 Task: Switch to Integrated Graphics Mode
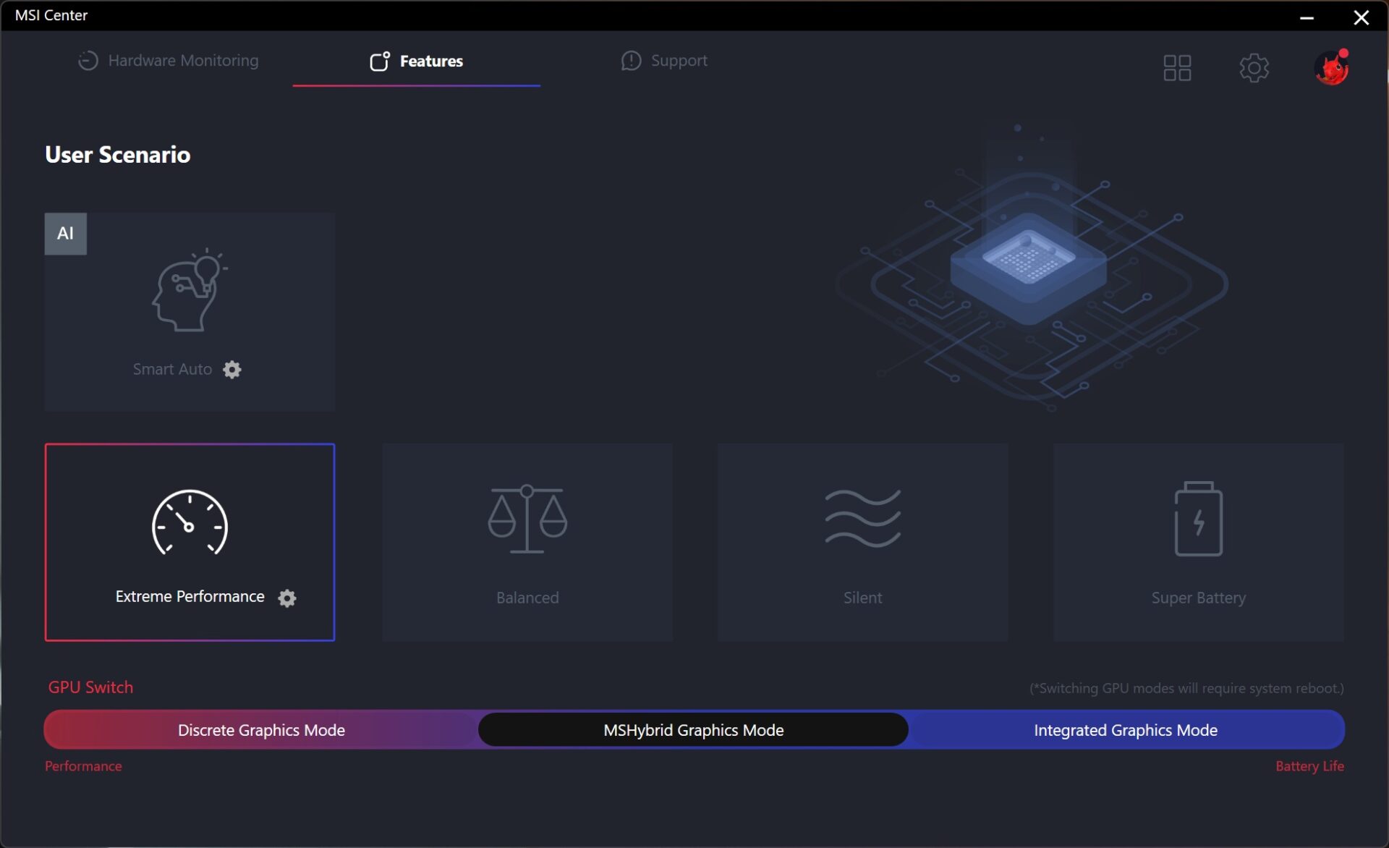(x=1126, y=730)
